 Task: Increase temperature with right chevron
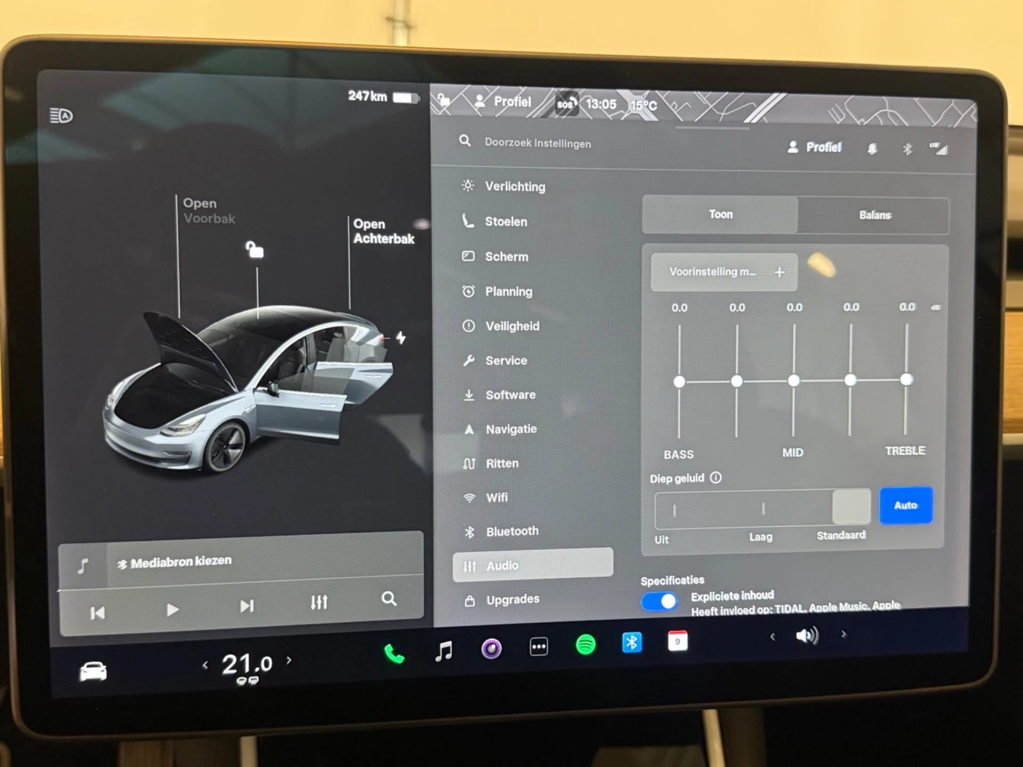(x=289, y=660)
